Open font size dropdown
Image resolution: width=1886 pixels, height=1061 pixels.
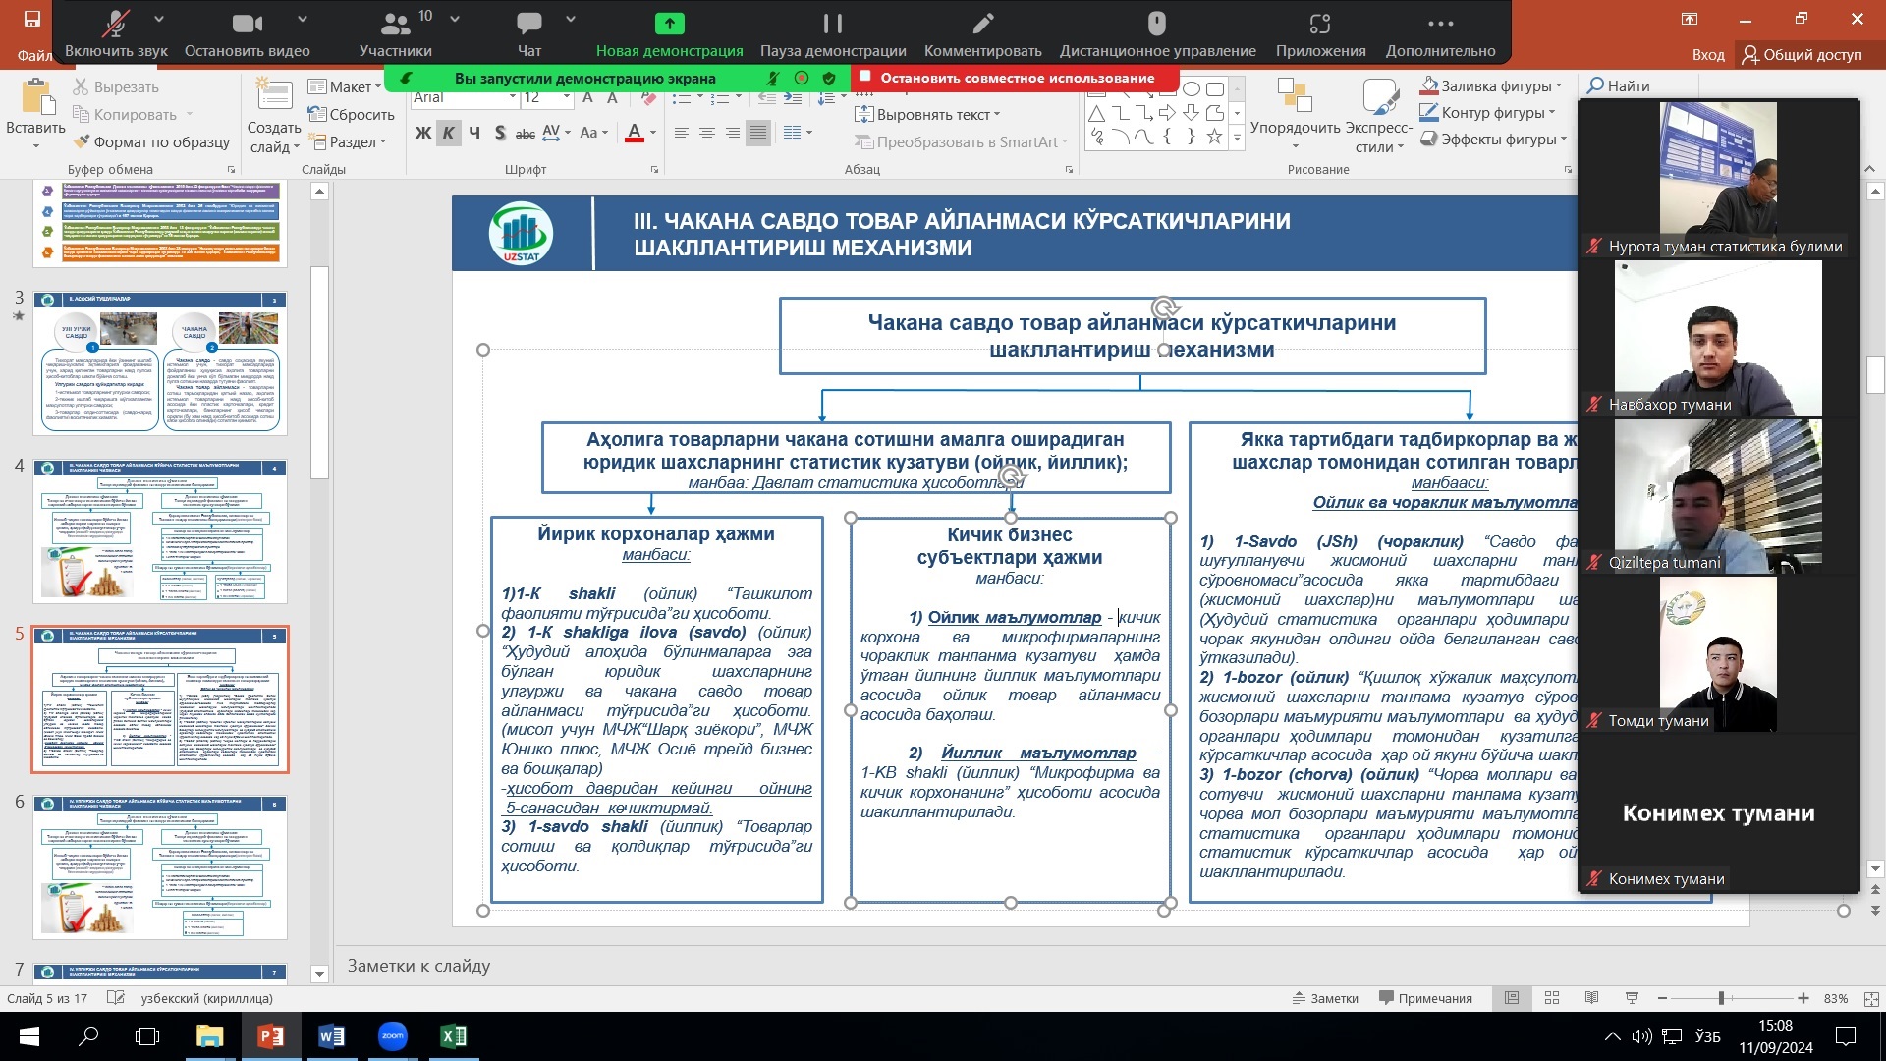coord(567,97)
